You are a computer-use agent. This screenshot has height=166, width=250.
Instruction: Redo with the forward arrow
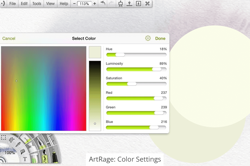[111, 3]
